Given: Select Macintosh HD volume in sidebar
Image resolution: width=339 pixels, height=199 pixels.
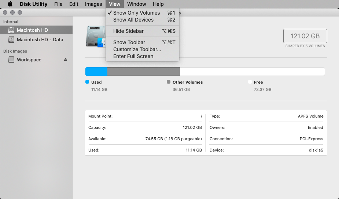Looking at the screenshot, I should pyautogui.click(x=36, y=30).
